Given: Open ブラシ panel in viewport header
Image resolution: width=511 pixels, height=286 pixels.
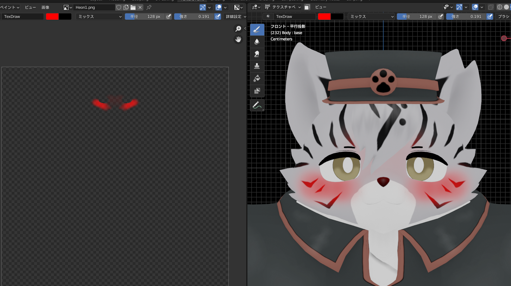Looking at the screenshot, I should [503, 17].
